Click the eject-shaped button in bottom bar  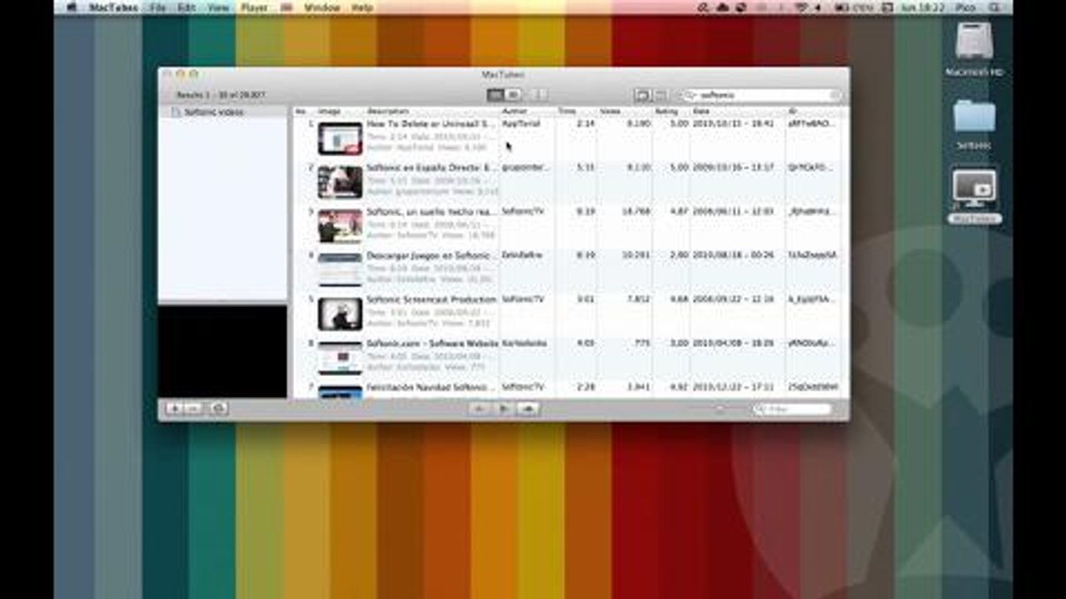528,408
